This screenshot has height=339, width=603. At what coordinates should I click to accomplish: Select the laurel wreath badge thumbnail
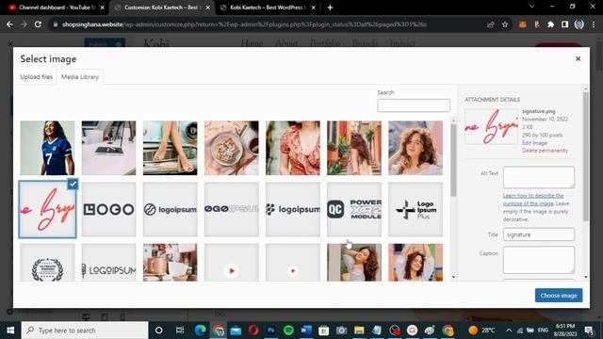coord(47,263)
